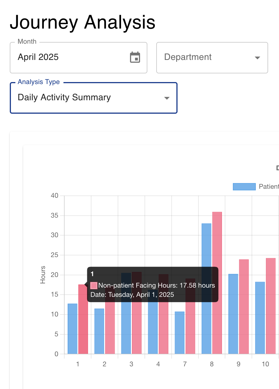Click the Analysis Type dropdown arrow
The image size is (279, 389).
tap(167, 98)
